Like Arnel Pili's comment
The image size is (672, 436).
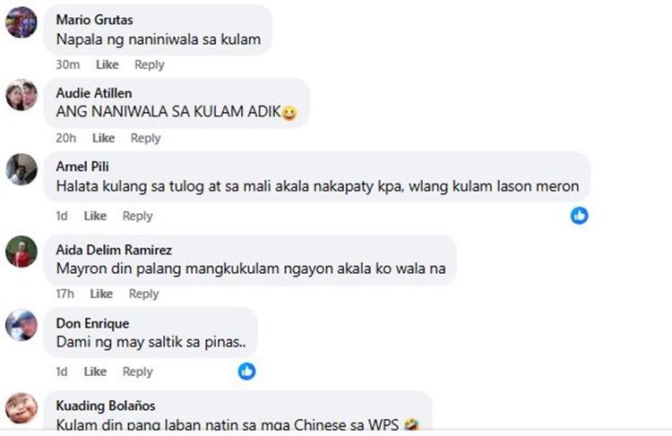[95, 216]
